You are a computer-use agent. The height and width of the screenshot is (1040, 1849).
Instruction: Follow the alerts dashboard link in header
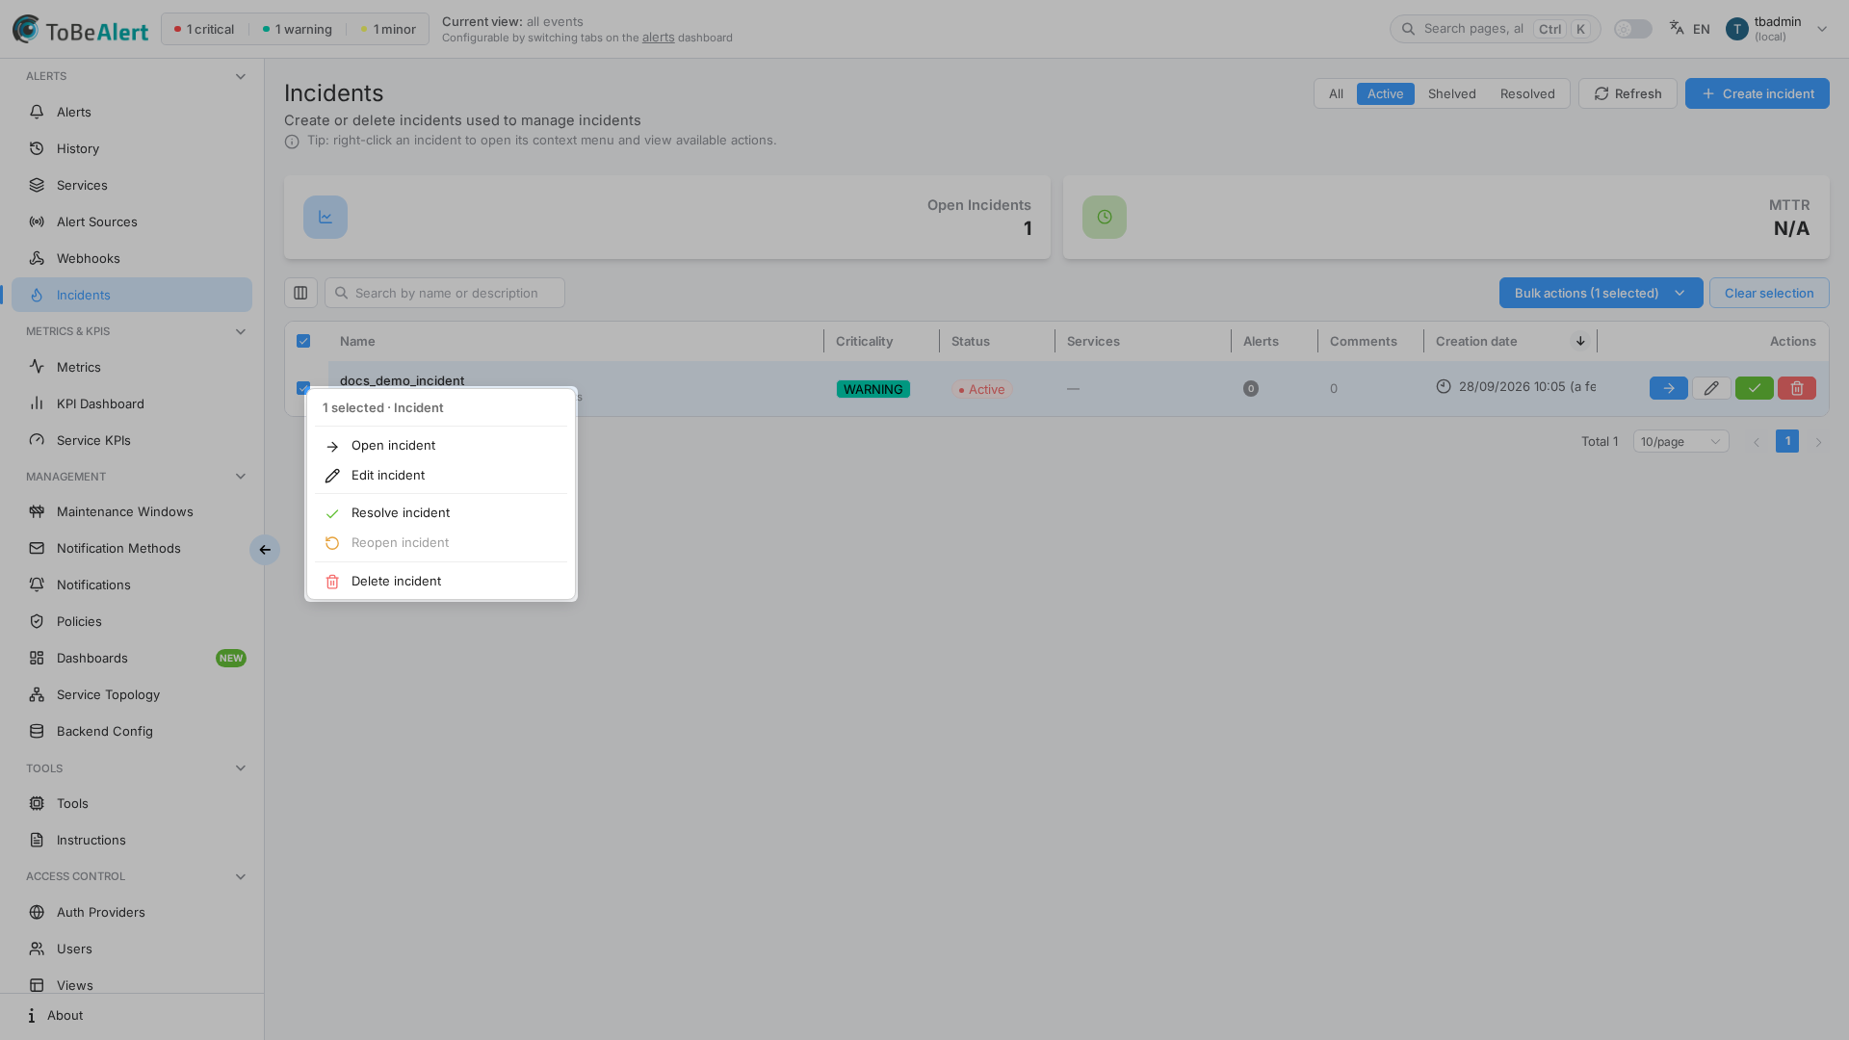(x=659, y=38)
